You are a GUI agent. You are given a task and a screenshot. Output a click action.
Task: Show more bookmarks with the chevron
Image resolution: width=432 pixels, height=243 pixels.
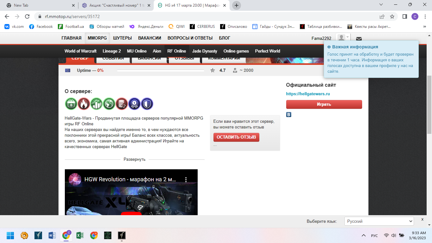pos(425,27)
